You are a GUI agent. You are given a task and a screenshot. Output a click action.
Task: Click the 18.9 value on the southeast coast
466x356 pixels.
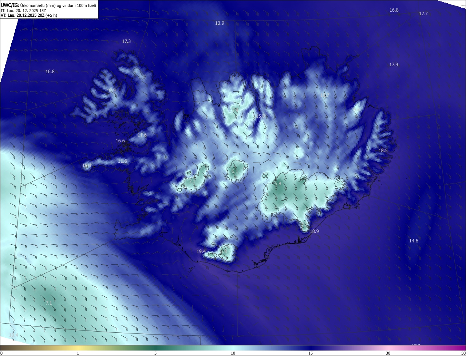(314, 232)
